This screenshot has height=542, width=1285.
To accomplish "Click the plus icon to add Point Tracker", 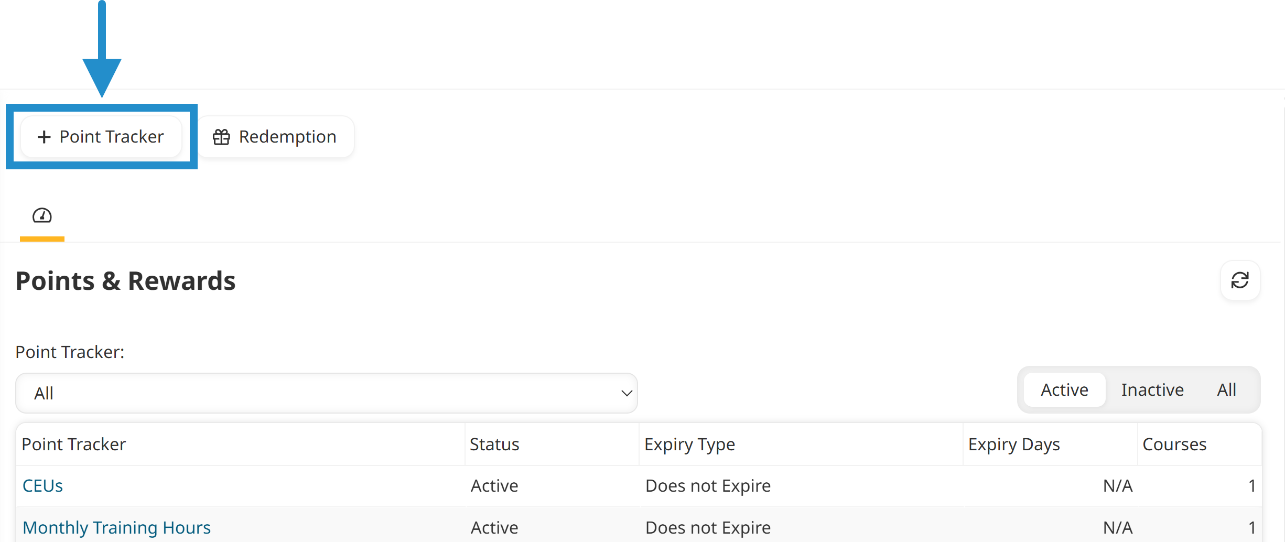I will point(44,137).
